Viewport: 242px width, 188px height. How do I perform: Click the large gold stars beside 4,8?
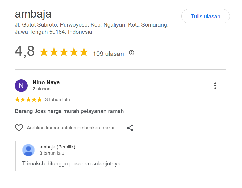64,52
